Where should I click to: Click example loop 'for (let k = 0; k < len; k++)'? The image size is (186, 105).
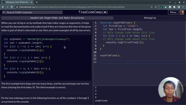coord(27,69)
